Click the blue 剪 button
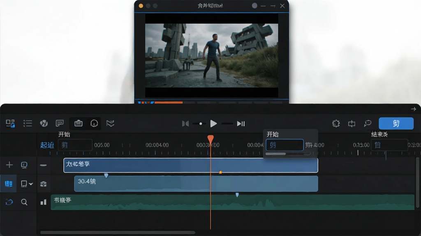 click(396, 123)
